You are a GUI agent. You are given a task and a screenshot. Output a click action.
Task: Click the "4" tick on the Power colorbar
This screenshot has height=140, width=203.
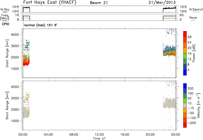pyautogui.click(x=188, y=70)
